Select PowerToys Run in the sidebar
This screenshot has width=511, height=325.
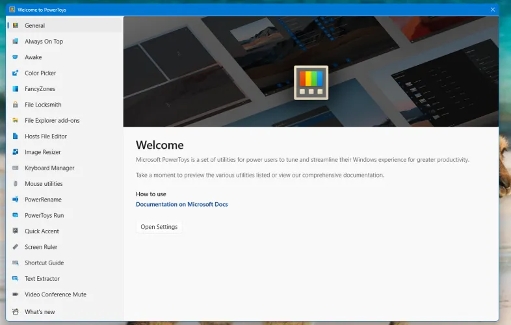pyautogui.click(x=44, y=215)
